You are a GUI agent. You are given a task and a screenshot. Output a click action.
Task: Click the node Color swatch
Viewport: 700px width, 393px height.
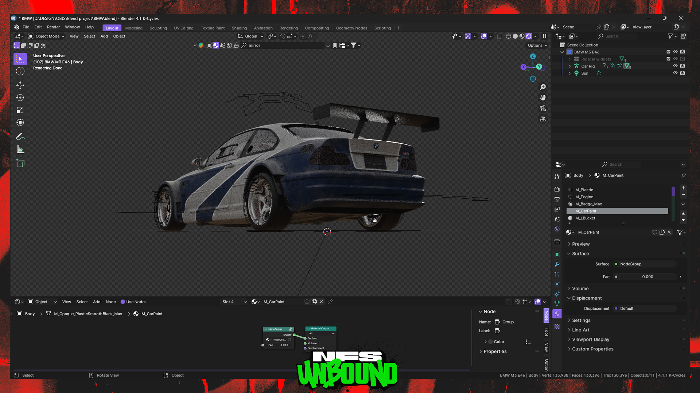tap(490, 342)
